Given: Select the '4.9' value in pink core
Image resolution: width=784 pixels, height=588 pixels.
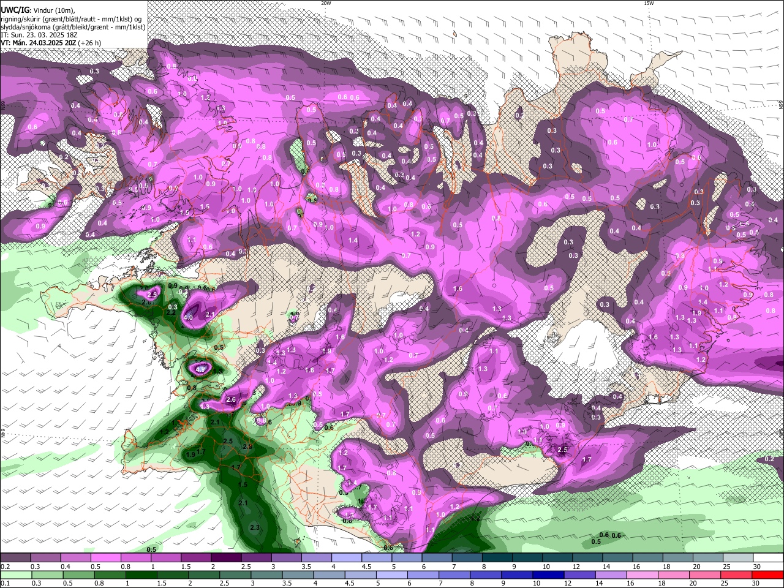Looking at the screenshot, I should (x=200, y=369).
